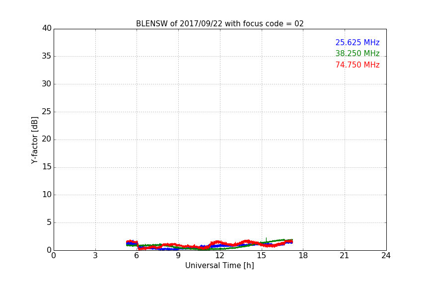Viewport: 429px width, 286px height.
Task: Click the y-axis tick label '35'
Action: [47, 56]
